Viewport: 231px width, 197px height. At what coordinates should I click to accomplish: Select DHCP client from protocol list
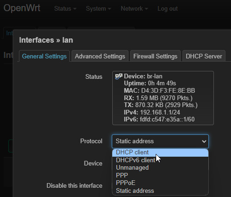[x=160, y=153]
